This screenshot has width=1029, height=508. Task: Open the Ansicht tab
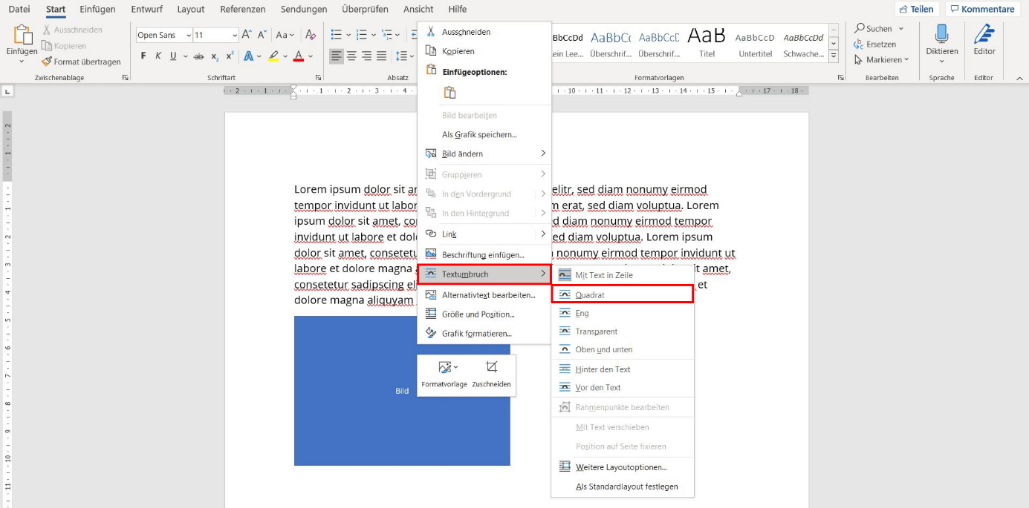418,10
